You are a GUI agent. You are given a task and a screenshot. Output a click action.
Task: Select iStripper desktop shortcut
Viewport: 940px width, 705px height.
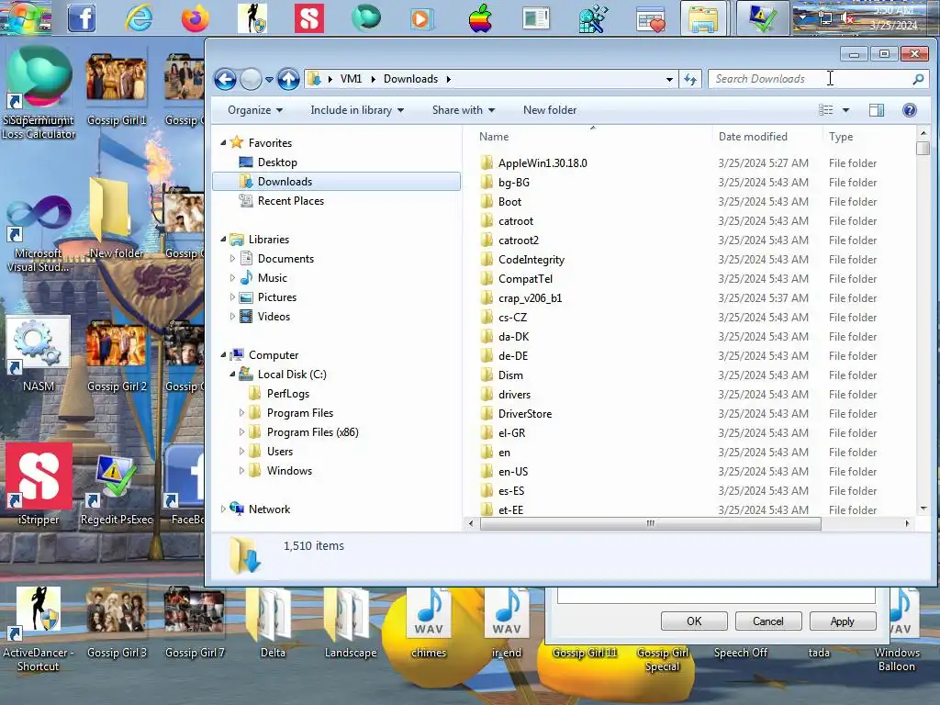click(x=39, y=485)
